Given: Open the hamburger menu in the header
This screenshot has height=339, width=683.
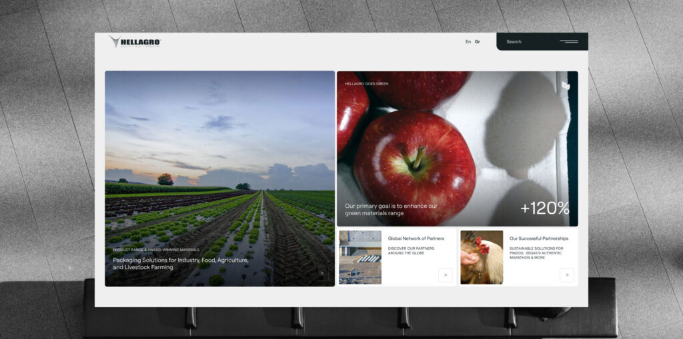Looking at the screenshot, I should pos(569,42).
